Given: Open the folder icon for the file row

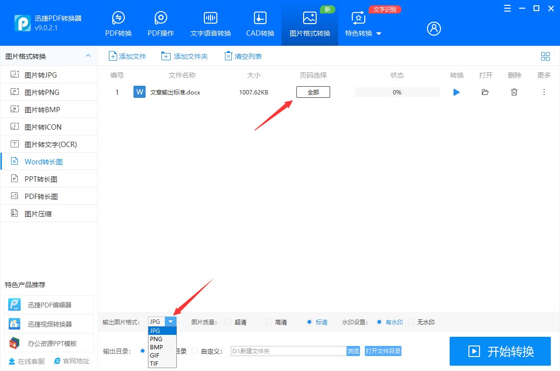Looking at the screenshot, I should (485, 92).
